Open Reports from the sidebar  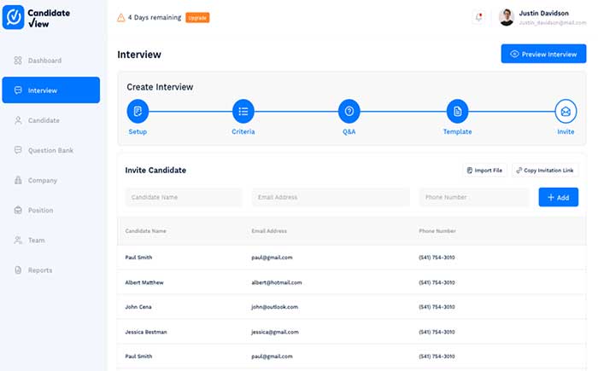[x=40, y=270]
